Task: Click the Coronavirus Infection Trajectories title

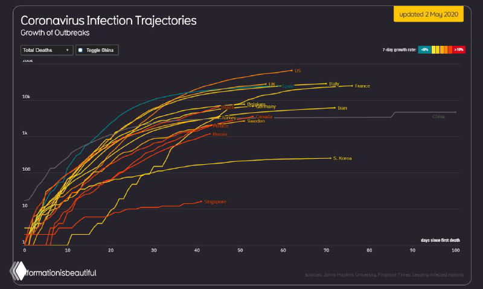Action: [x=108, y=21]
